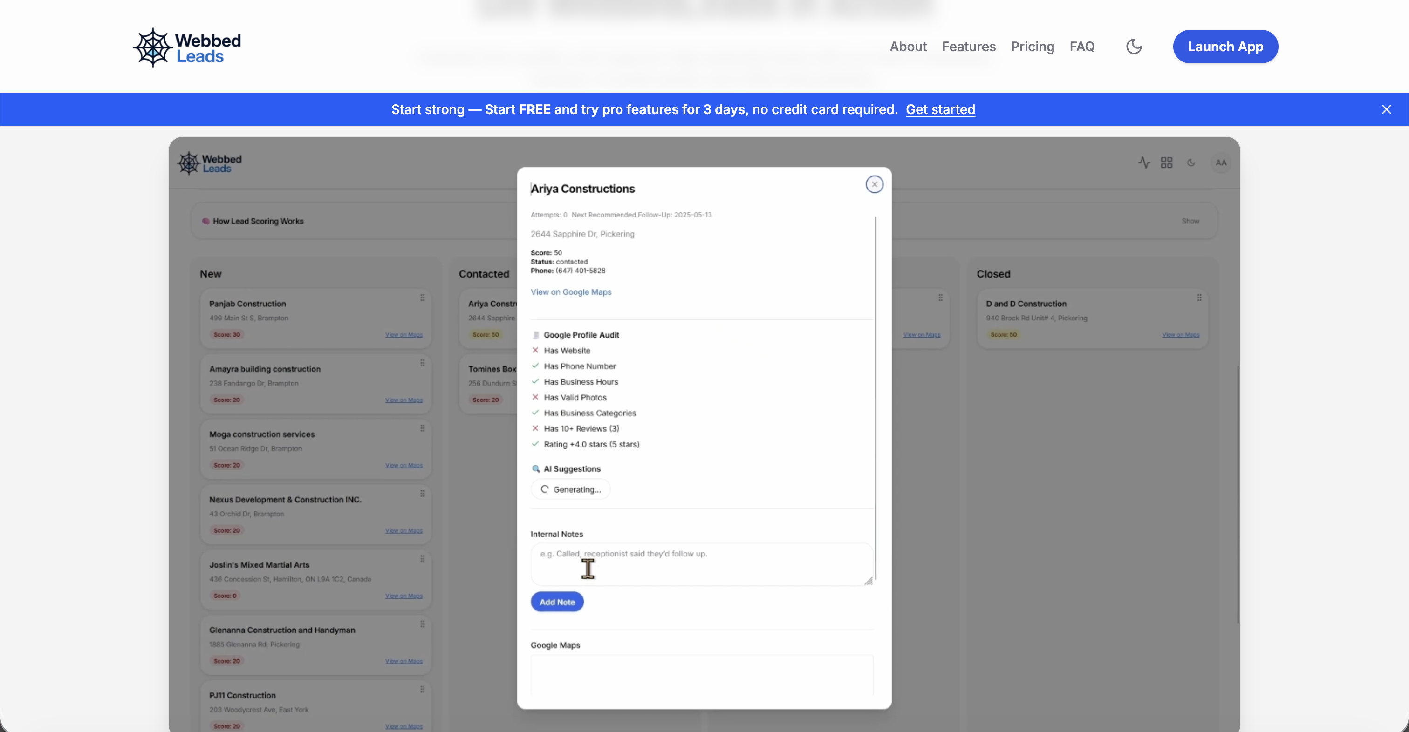Open Pricing in the header navigation
The width and height of the screenshot is (1409, 732).
pyautogui.click(x=1032, y=47)
